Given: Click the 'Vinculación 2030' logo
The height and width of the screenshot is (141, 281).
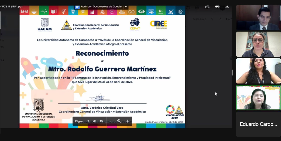Looking at the screenshot, I should click(x=175, y=112).
